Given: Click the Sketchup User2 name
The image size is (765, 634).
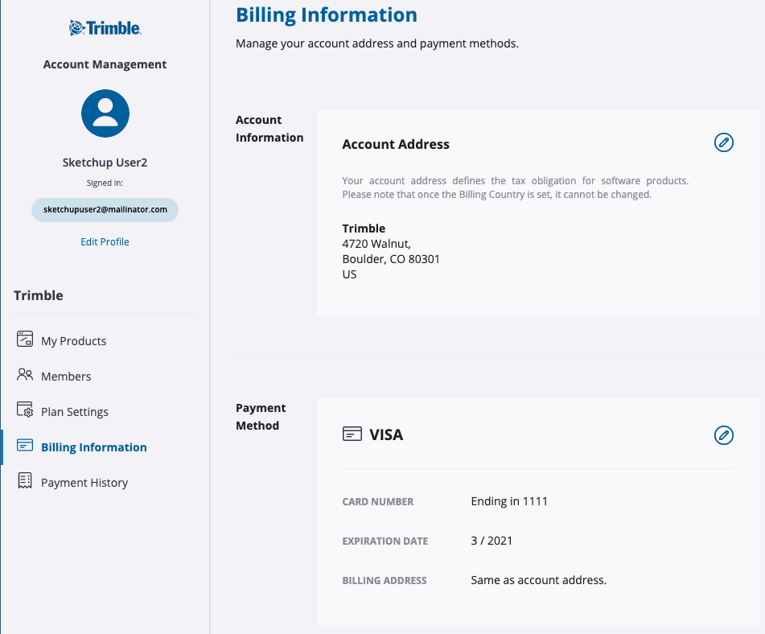Looking at the screenshot, I should coord(105,163).
